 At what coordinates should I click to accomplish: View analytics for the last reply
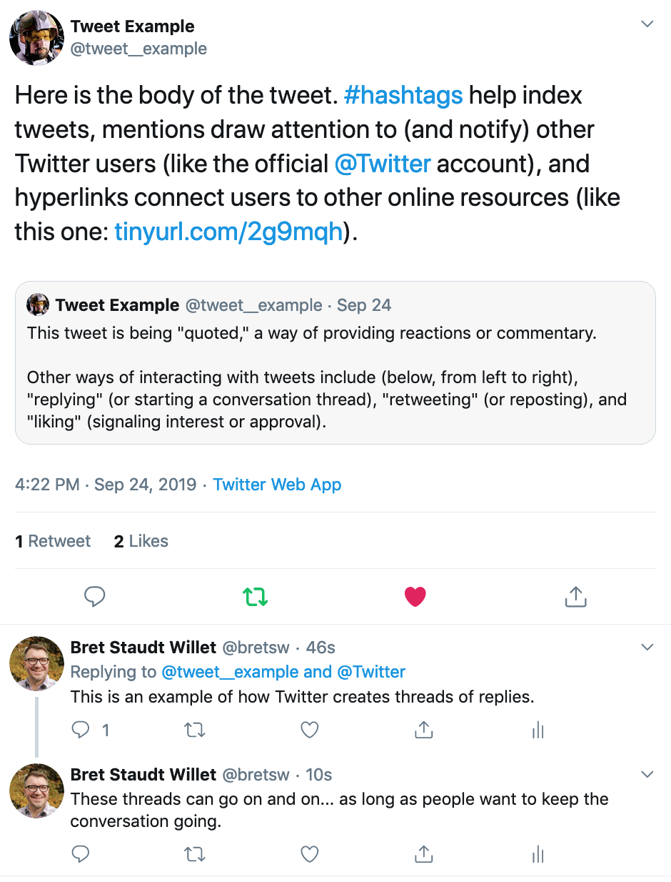point(538,853)
